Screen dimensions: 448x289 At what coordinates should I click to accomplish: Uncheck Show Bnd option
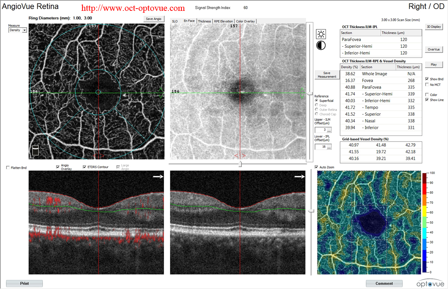click(427, 79)
